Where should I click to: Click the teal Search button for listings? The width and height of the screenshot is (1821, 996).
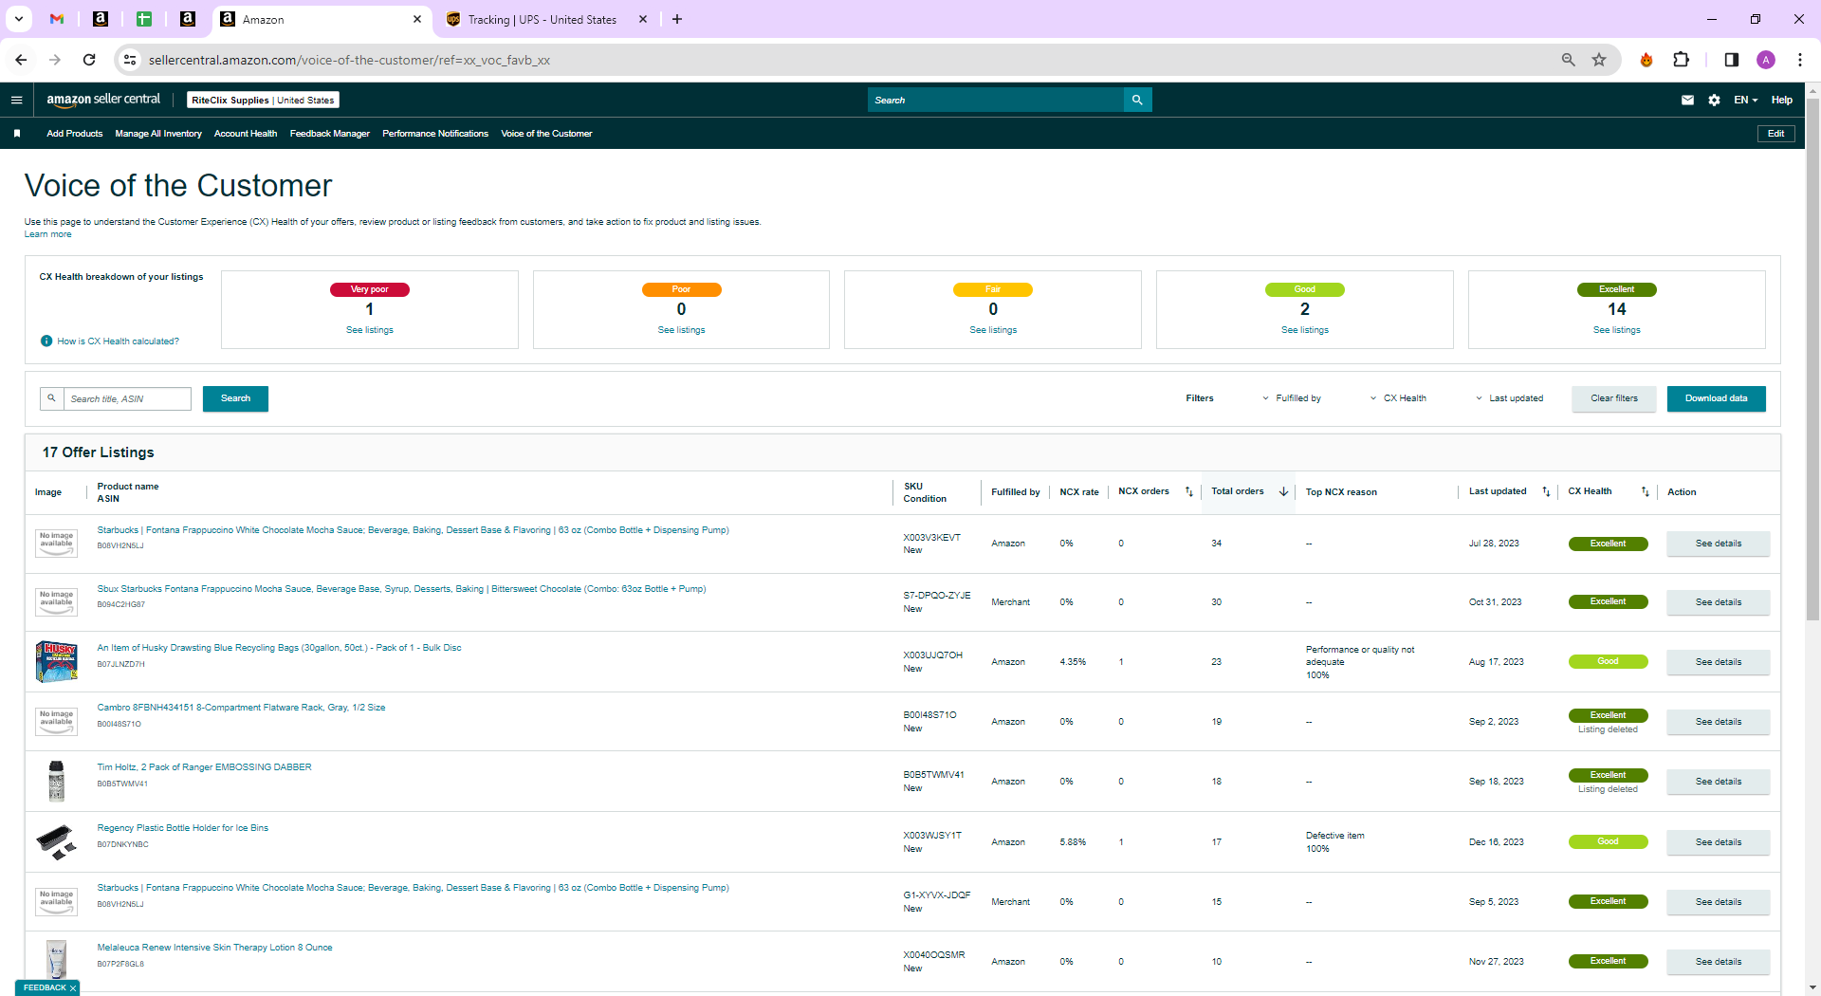coord(235,398)
